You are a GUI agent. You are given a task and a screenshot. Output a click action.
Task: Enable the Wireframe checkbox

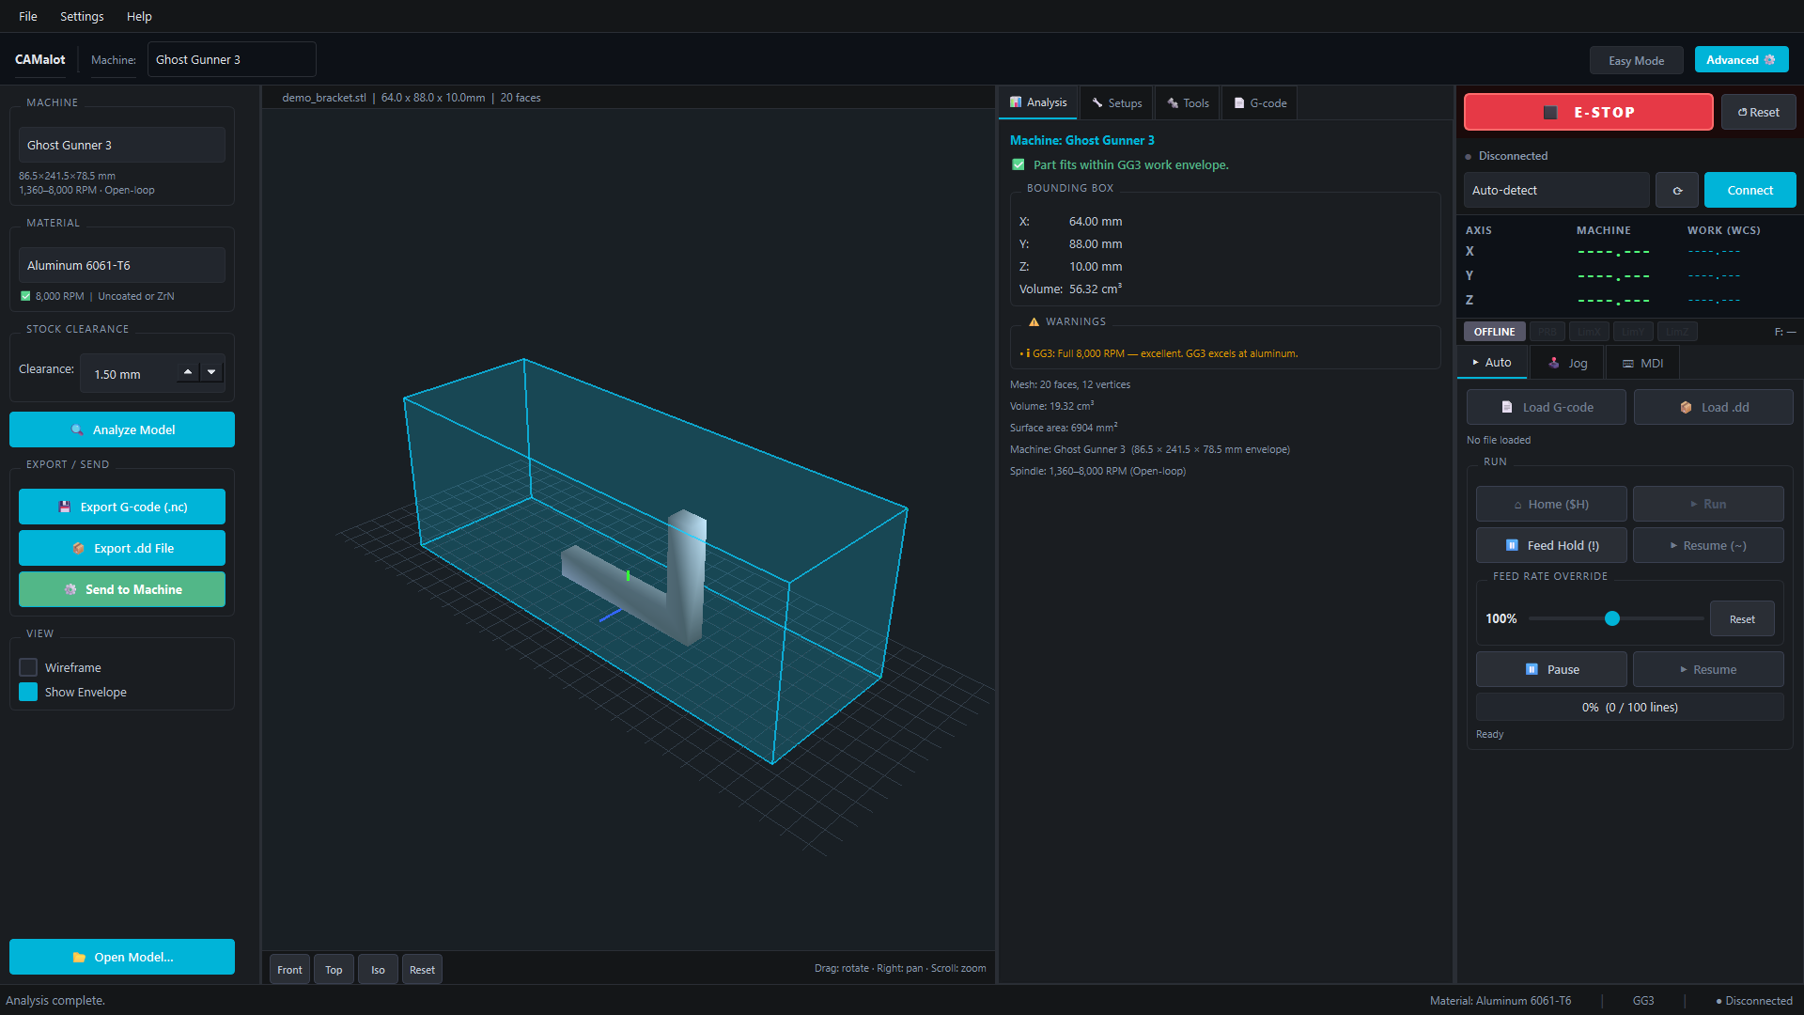coord(28,667)
